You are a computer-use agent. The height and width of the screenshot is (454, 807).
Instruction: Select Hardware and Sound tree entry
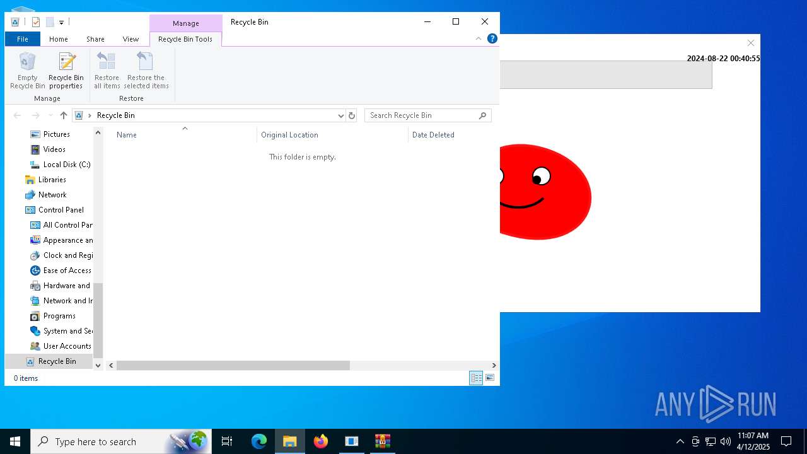(x=66, y=286)
